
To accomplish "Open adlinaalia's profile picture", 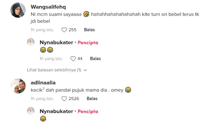I will coord(18,86).
